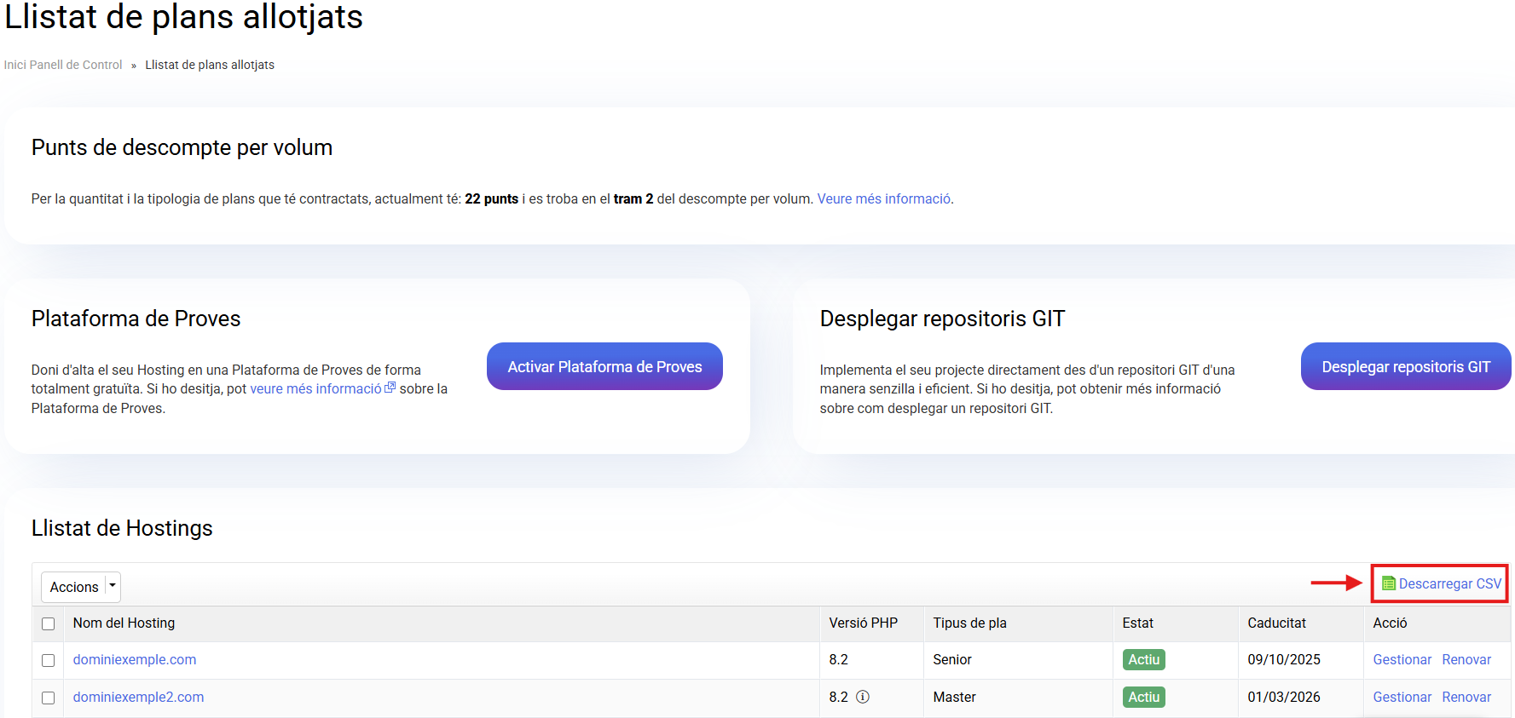Image resolution: width=1515 pixels, height=718 pixels.
Task: Click Renovar for dominiexemple.com
Action: (x=1466, y=659)
